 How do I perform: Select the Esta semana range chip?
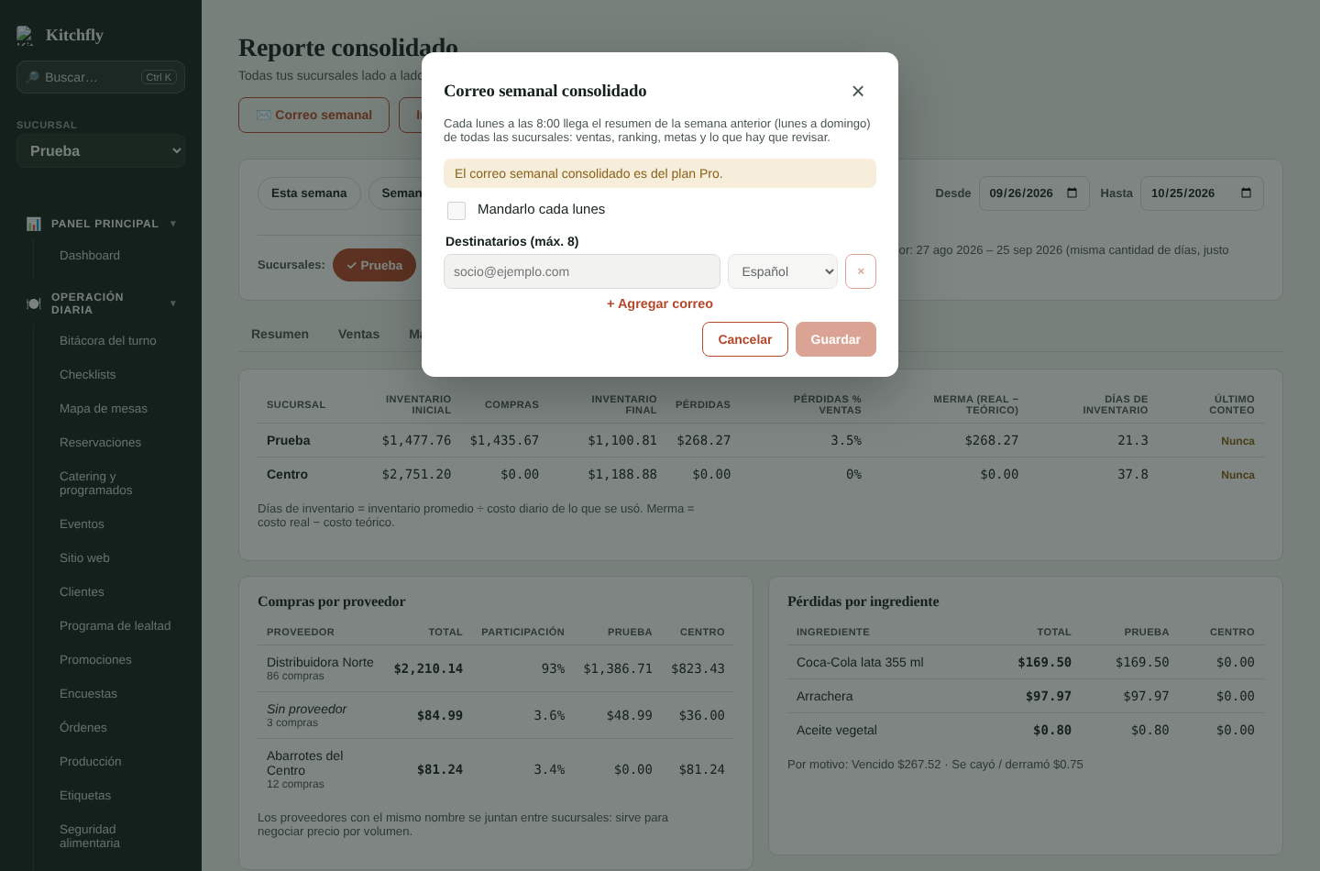(309, 193)
